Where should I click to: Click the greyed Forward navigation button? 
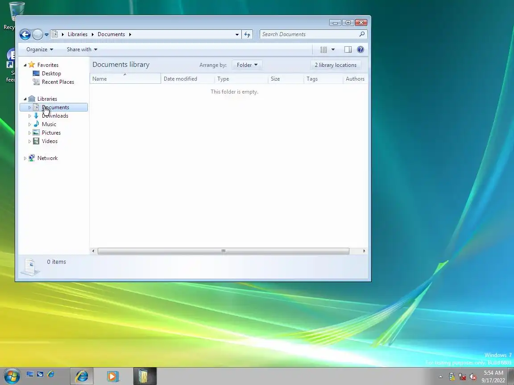[x=37, y=34]
